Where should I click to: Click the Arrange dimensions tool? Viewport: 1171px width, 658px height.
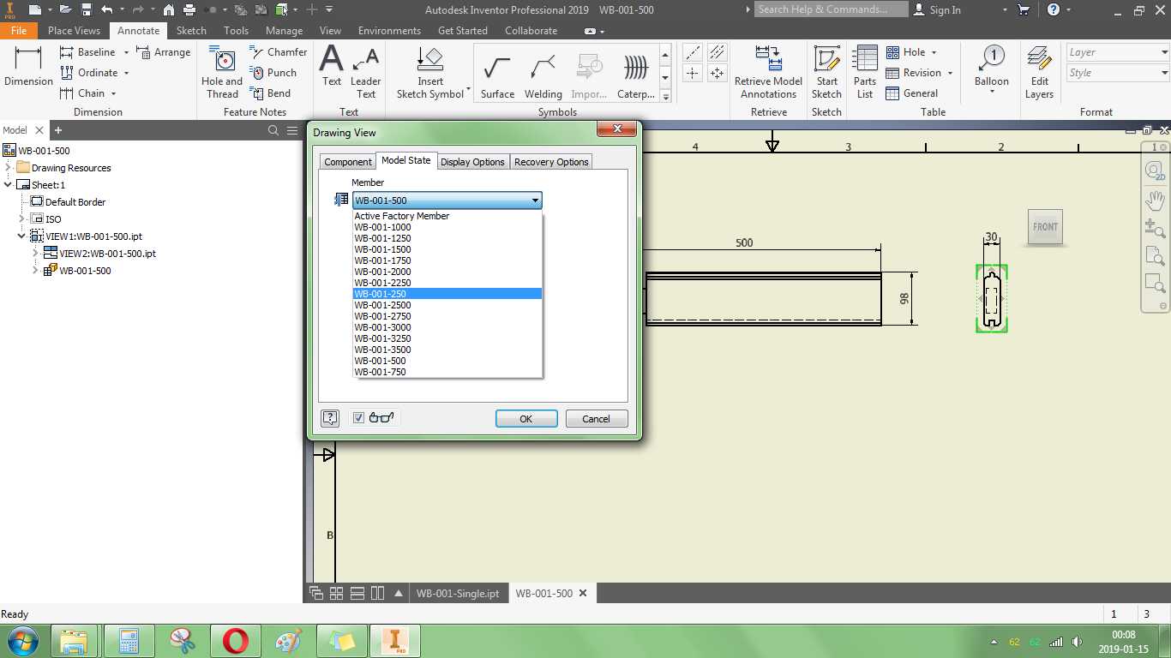click(x=163, y=52)
